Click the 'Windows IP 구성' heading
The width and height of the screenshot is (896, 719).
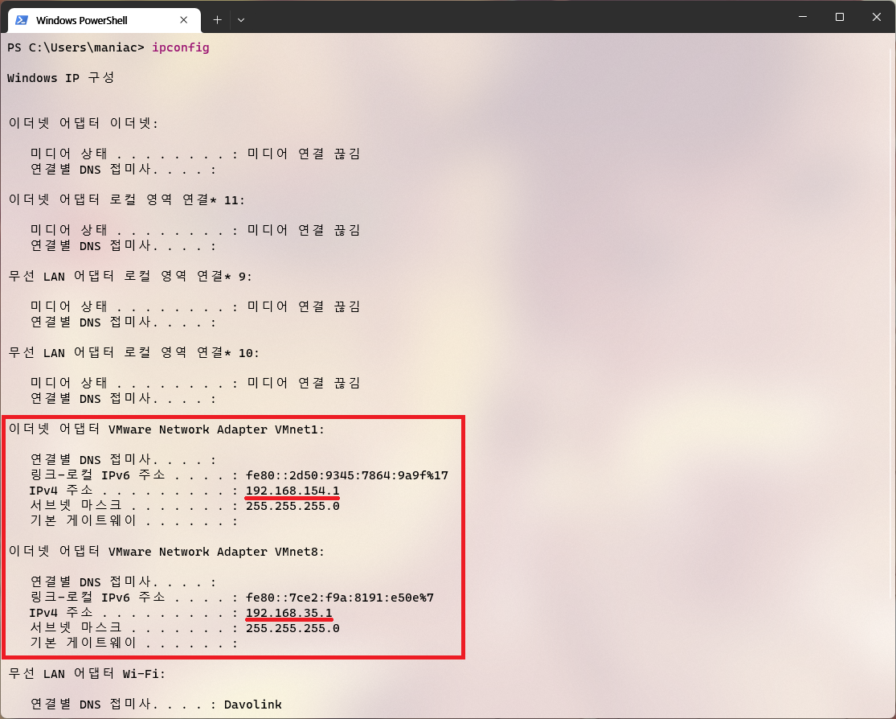coord(61,78)
